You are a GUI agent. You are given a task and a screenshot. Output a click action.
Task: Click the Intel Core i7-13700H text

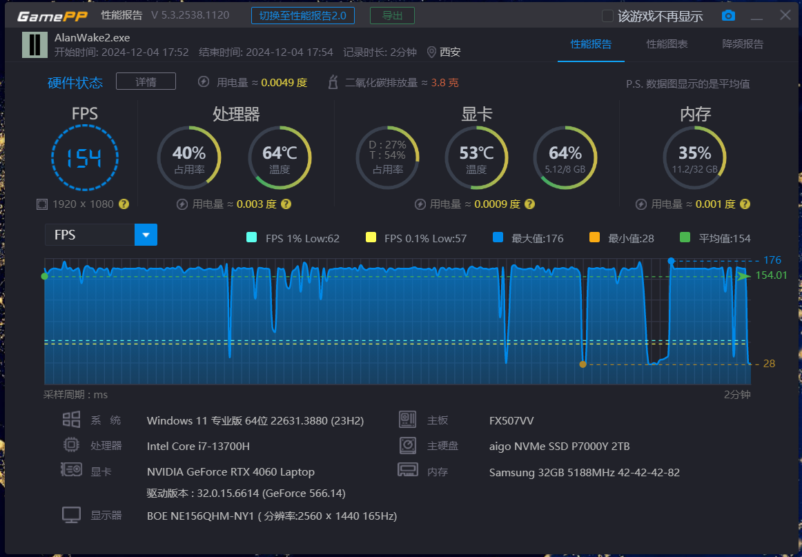[x=199, y=446]
